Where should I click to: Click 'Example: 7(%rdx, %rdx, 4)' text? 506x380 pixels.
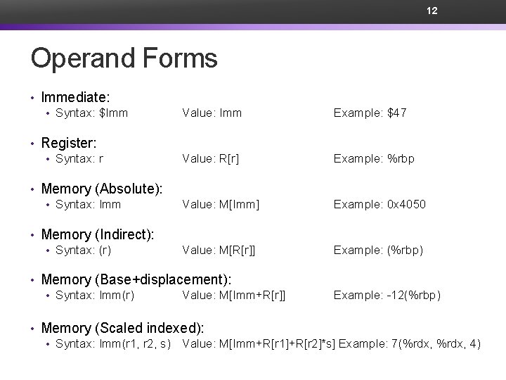click(410, 343)
